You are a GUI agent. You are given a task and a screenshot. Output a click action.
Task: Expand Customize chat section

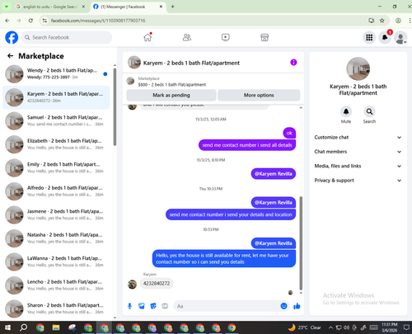(x=358, y=138)
